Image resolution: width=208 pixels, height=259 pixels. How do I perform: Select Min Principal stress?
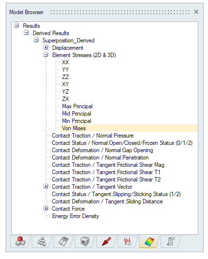(x=77, y=121)
